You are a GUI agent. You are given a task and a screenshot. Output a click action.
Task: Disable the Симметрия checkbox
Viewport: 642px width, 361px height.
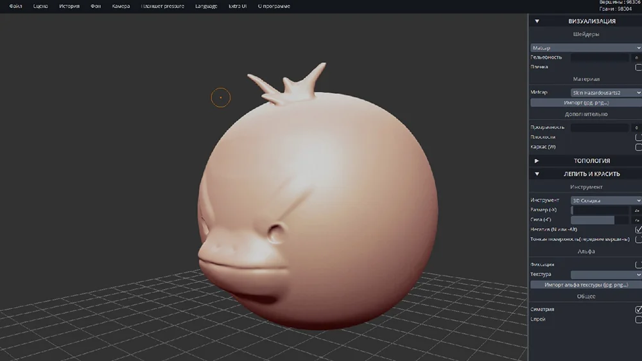point(638,310)
